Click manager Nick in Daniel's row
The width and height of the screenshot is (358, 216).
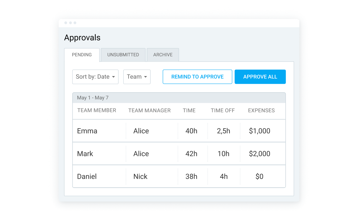point(140,177)
